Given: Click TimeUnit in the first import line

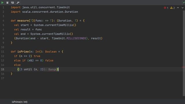Looking at the screenshot, I should (x=63, y=7).
